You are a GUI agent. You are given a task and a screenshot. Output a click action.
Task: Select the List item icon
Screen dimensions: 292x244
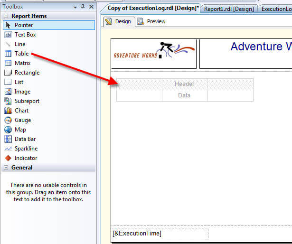coord(8,82)
